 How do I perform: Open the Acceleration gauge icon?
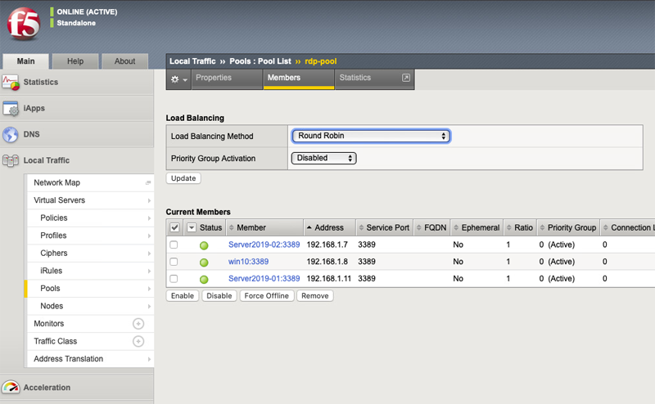click(x=11, y=388)
